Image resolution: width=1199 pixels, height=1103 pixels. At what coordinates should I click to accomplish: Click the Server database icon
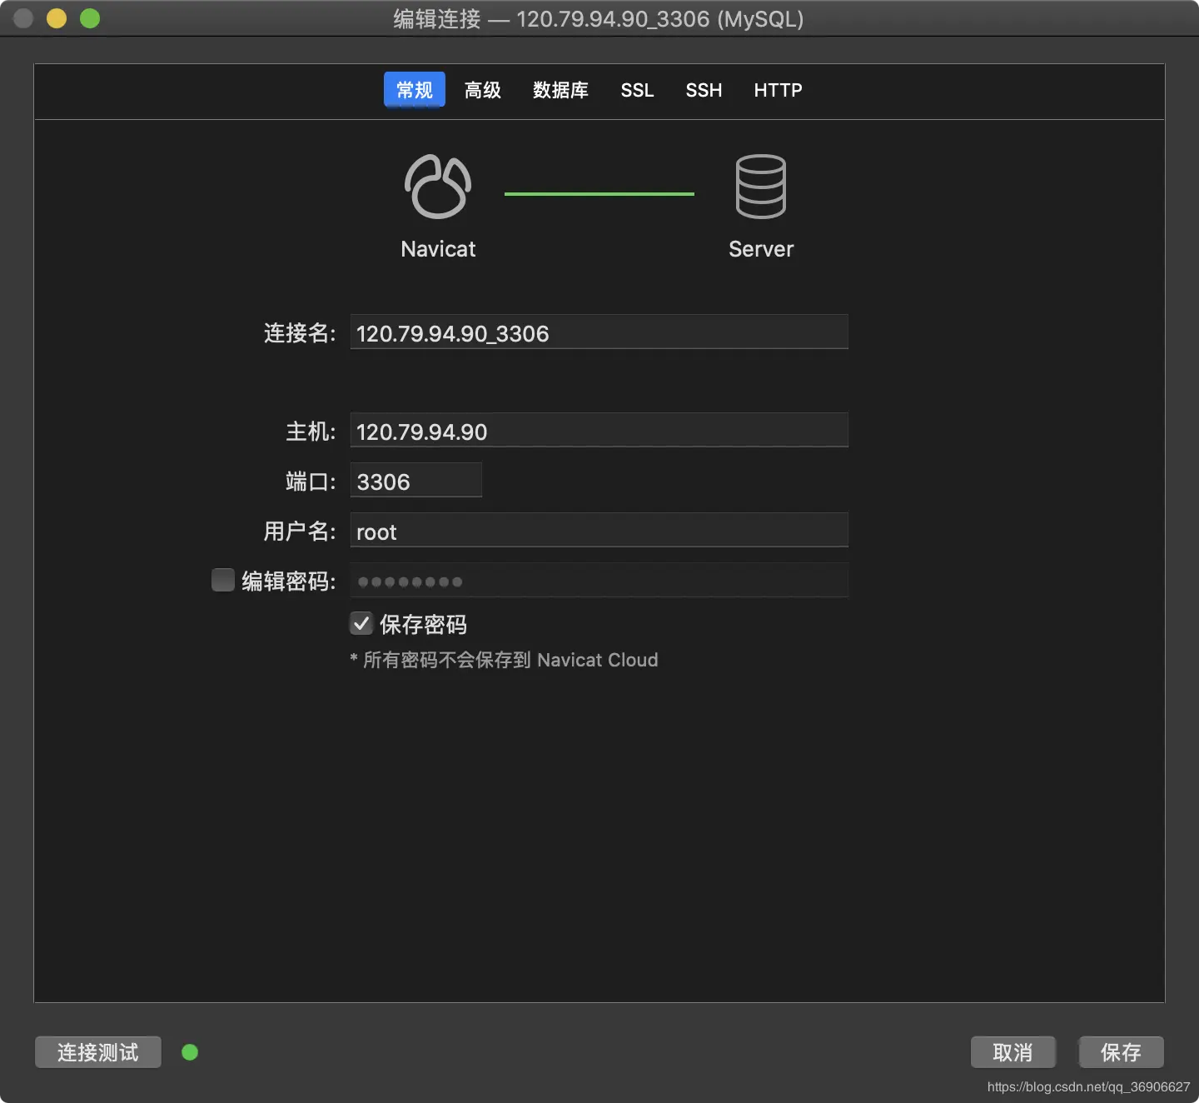tap(761, 187)
